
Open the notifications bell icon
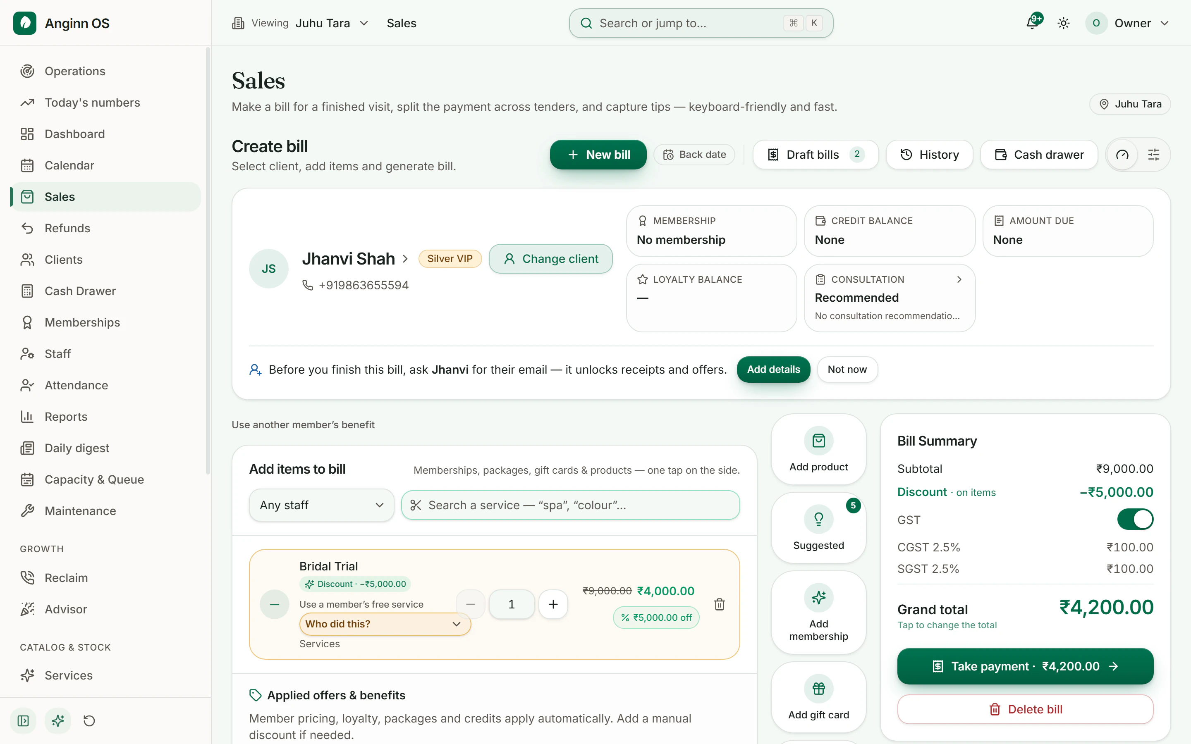coord(1032,23)
